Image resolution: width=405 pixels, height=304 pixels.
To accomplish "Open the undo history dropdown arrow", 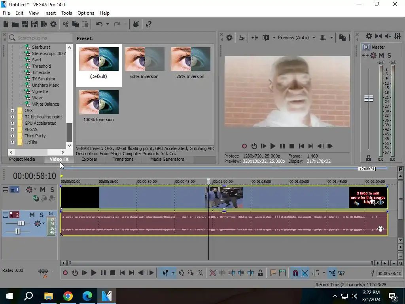I will pos(108,24).
